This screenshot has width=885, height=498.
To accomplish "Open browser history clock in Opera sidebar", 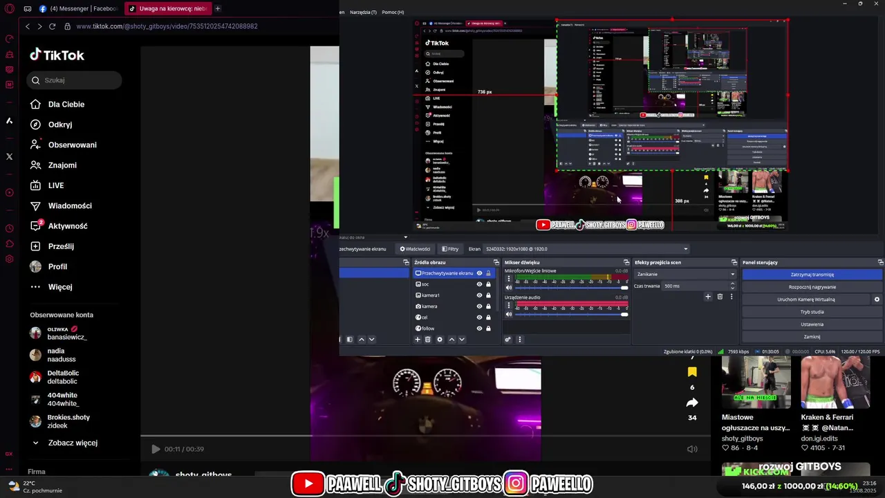I will pos(10,228).
